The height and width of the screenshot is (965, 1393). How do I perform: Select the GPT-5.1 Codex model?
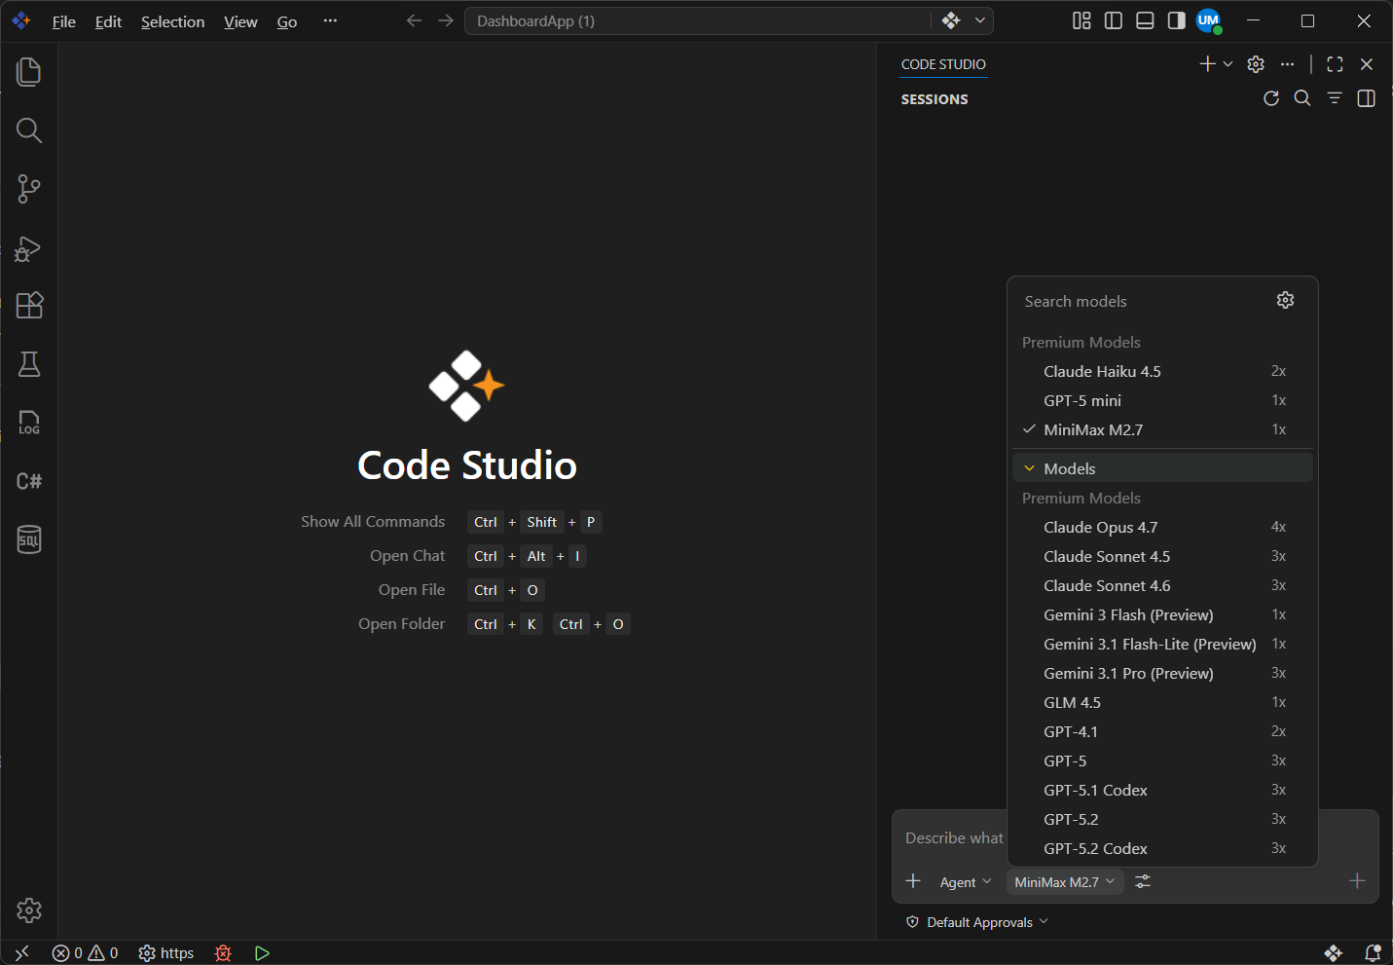1163,790
